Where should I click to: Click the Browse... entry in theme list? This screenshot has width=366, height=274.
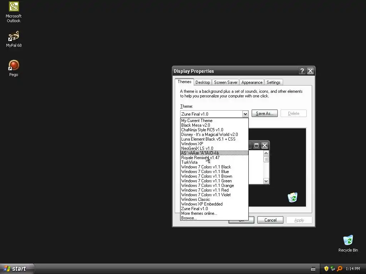[214, 218]
